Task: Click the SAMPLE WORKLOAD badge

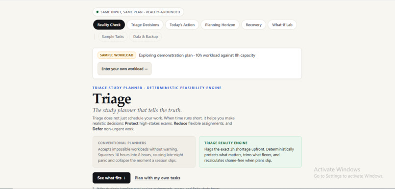Action: click(x=117, y=55)
